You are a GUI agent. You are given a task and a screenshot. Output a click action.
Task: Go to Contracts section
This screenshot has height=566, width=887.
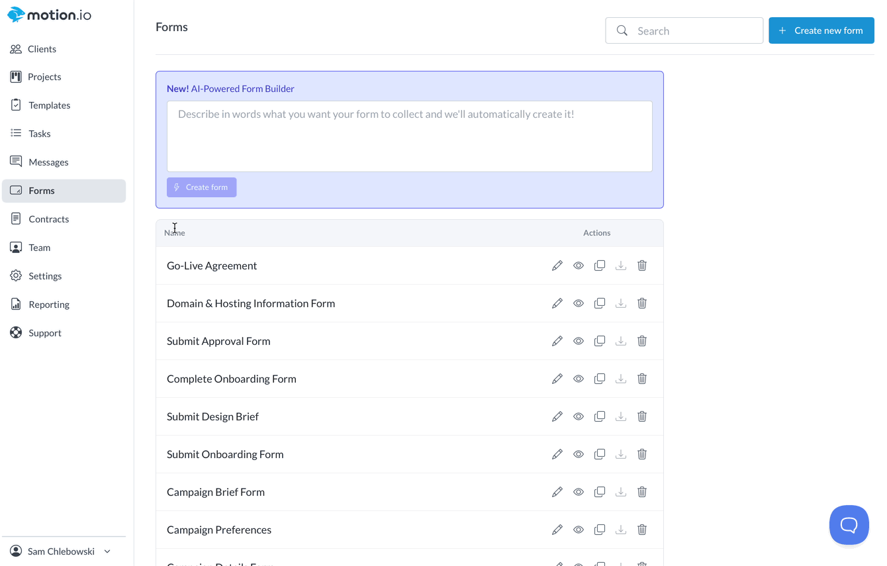pos(48,219)
